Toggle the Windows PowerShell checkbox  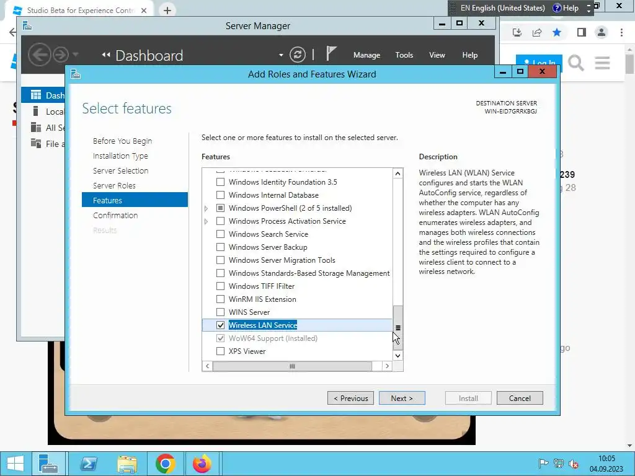220,208
